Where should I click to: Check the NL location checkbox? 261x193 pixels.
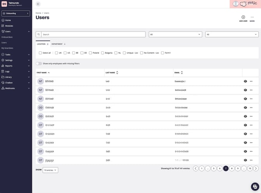116,53
